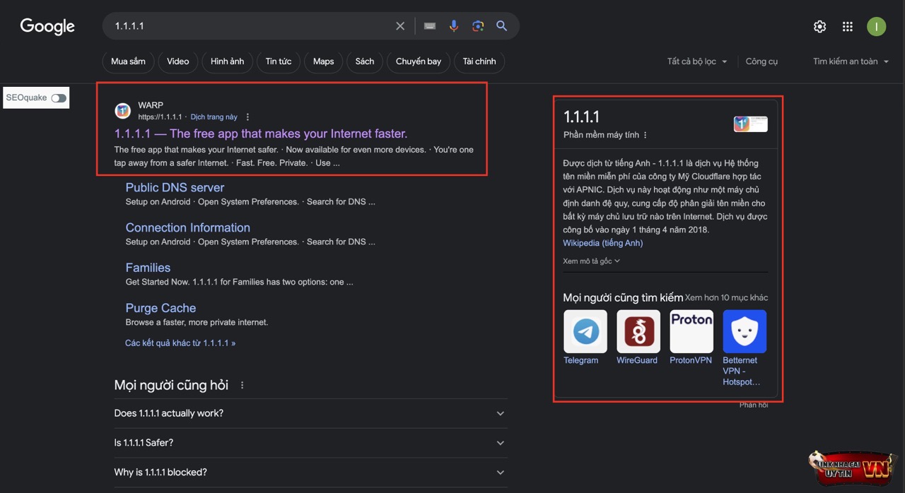Image resolution: width=905 pixels, height=493 pixels.
Task: Open the settings gear icon
Action: coord(819,27)
